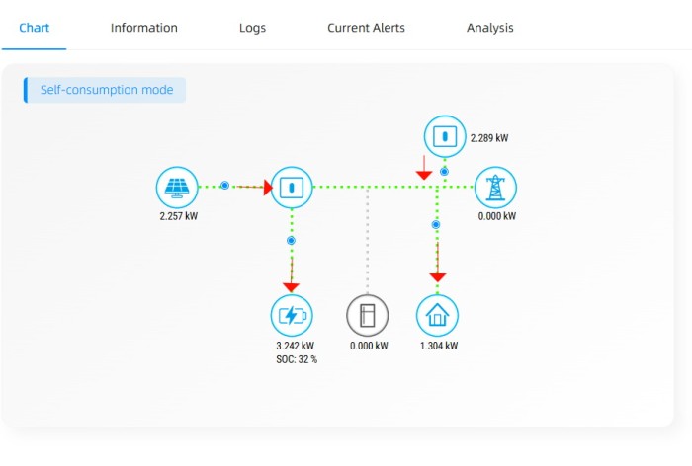The image size is (692, 466).
Task: Click the 0.000 kW reading under grid tower
Action: 496,216
